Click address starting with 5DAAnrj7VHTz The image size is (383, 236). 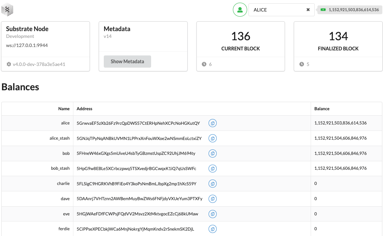[x=140, y=199]
